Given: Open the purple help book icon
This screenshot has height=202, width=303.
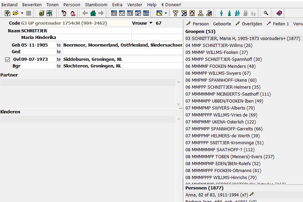Looking at the screenshot, I should (x=279, y=13).
